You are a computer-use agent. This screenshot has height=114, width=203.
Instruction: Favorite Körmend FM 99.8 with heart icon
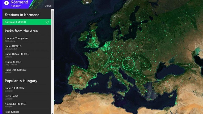pyautogui.click(x=47, y=22)
